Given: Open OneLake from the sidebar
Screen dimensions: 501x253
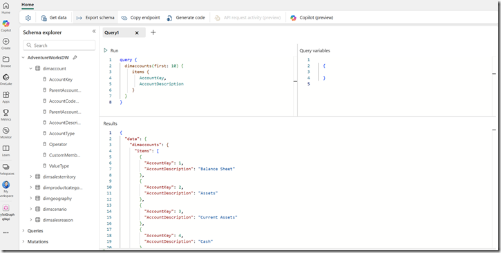Looking at the screenshot, I should 6,79.
